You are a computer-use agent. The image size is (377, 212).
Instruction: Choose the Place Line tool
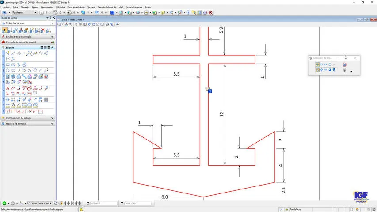pos(13,53)
